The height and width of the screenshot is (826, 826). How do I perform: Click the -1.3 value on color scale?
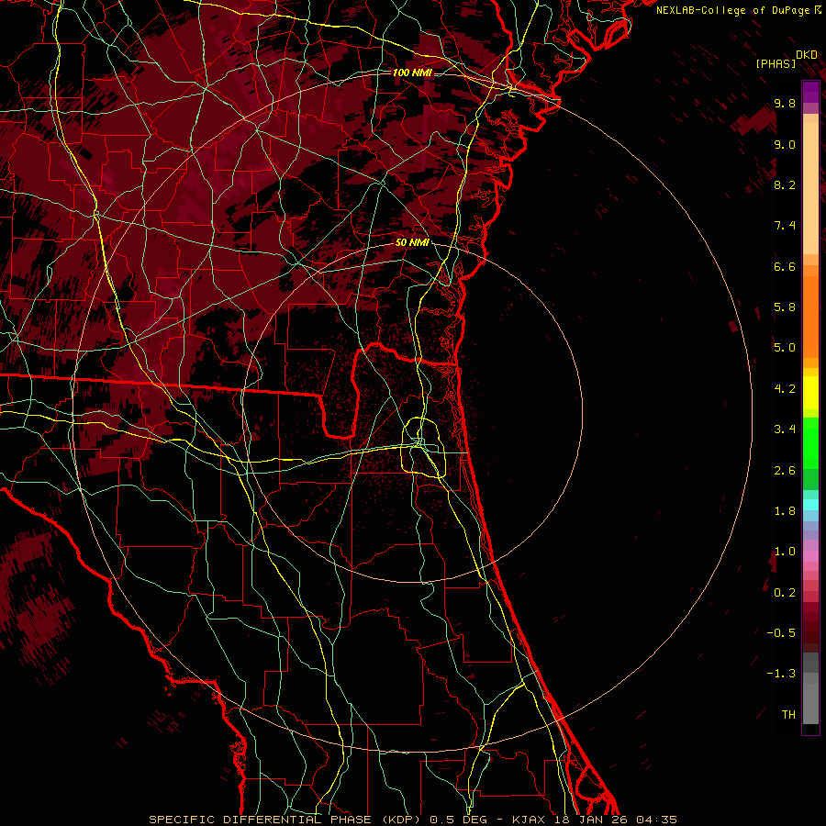click(781, 674)
